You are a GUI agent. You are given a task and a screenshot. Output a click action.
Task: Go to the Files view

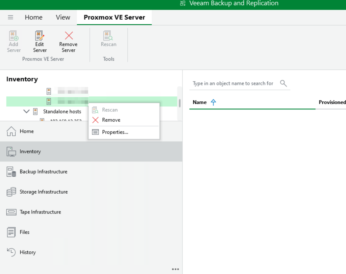24,232
